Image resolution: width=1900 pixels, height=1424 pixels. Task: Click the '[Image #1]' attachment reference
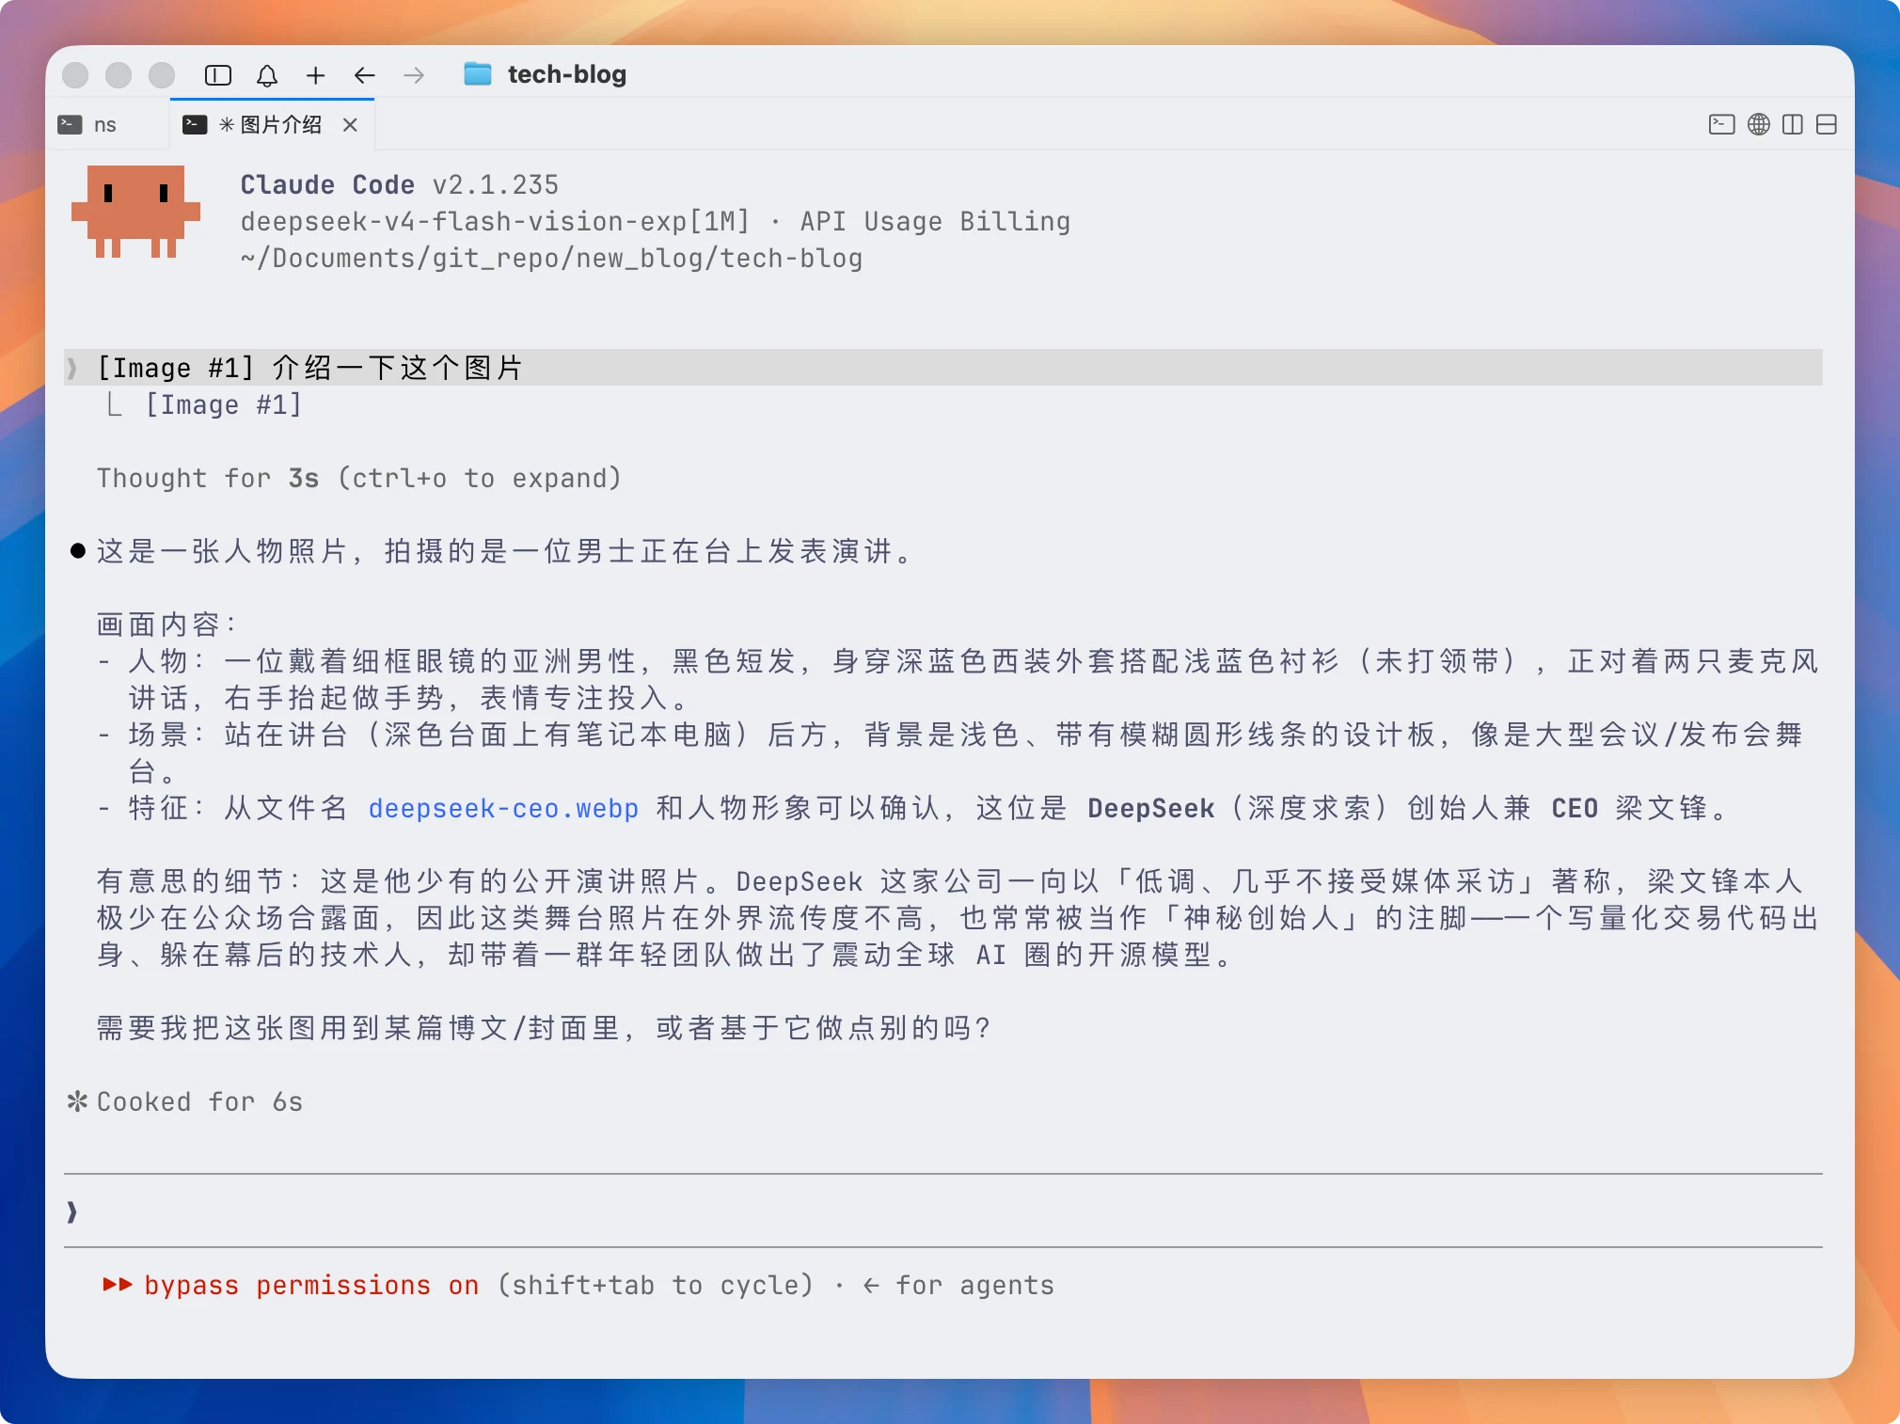pyautogui.click(x=223, y=404)
